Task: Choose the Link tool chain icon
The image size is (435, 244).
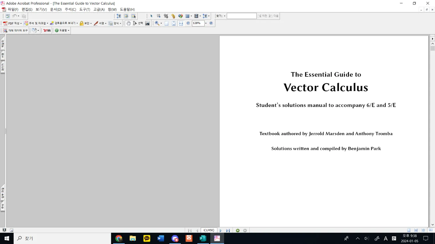Action: [173, 16]
